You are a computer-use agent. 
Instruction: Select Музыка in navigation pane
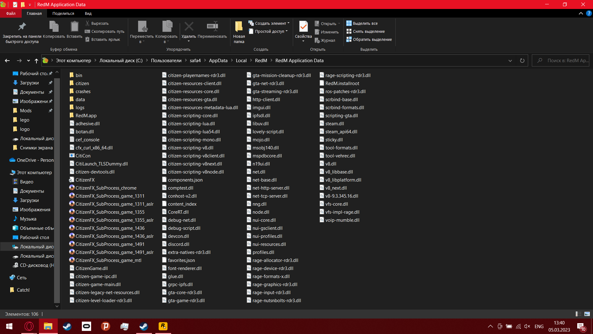pyautogui.click(x=28, y=219)
